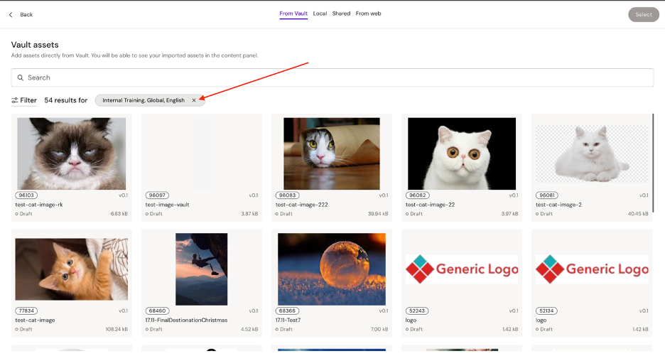
Task: Go Back to previous screen
Action: [26, 14]
